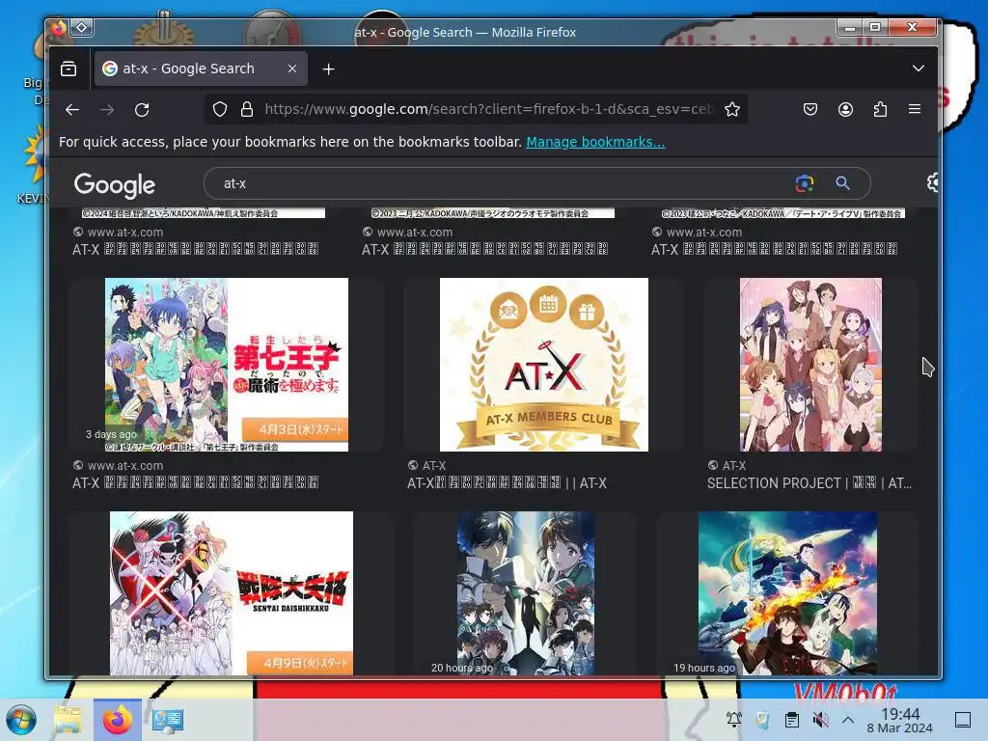
Task: Select the at-x - Google Search tab
Action: [201, 69]
